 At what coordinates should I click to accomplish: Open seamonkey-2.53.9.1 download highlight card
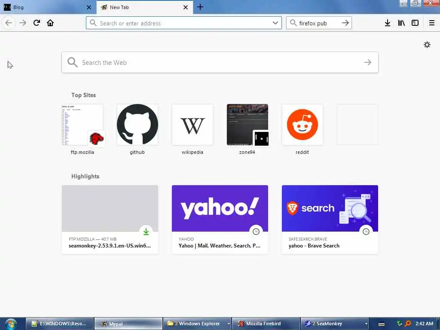[x=110, y=220]
